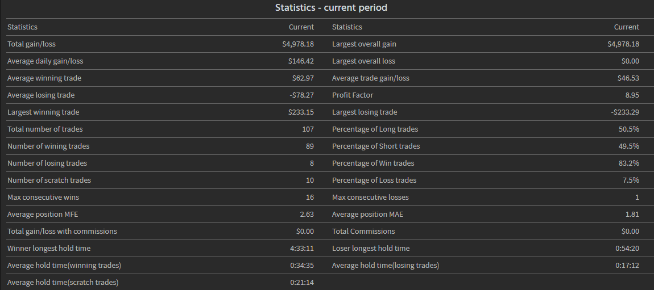Select the Total number of trades row
Image resolution: width=654 pixels, height=290 pixels.
coord(160,129)
